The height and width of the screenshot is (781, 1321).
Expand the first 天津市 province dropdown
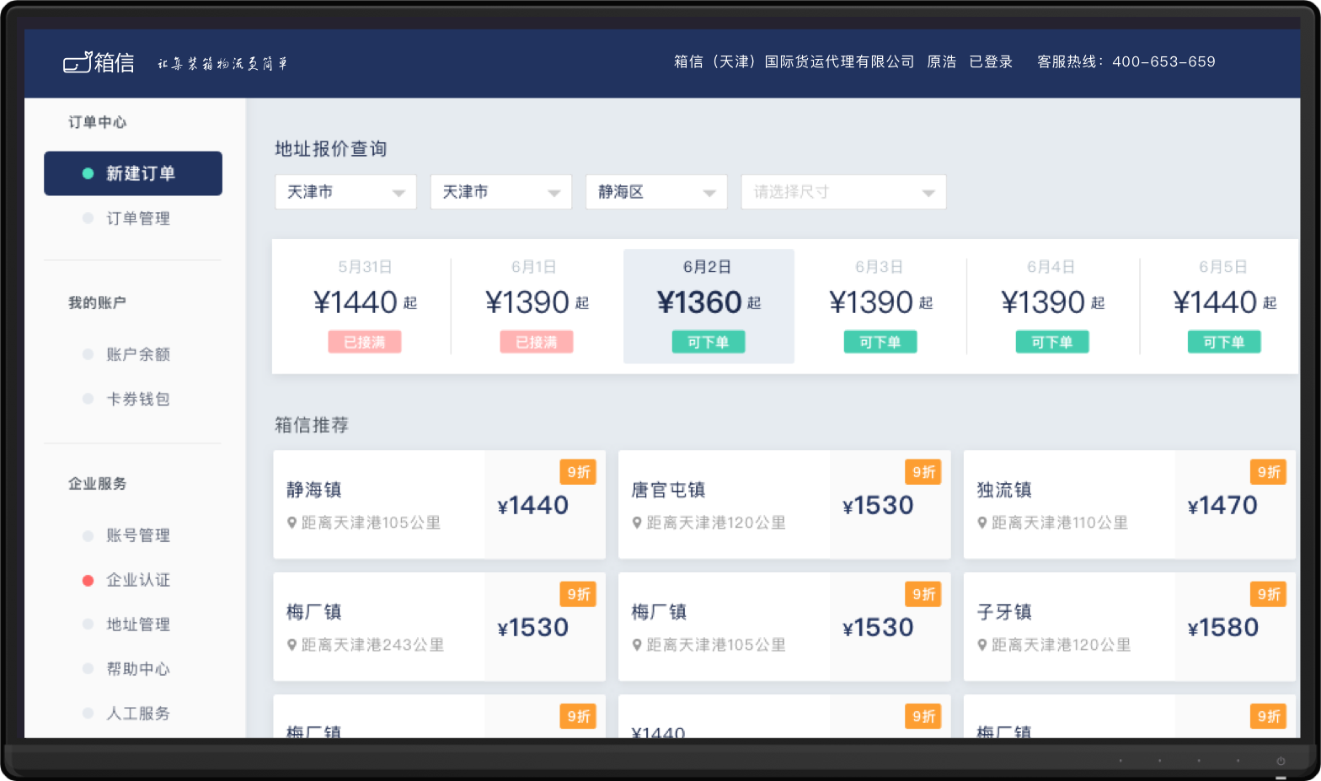coord(345,192)
